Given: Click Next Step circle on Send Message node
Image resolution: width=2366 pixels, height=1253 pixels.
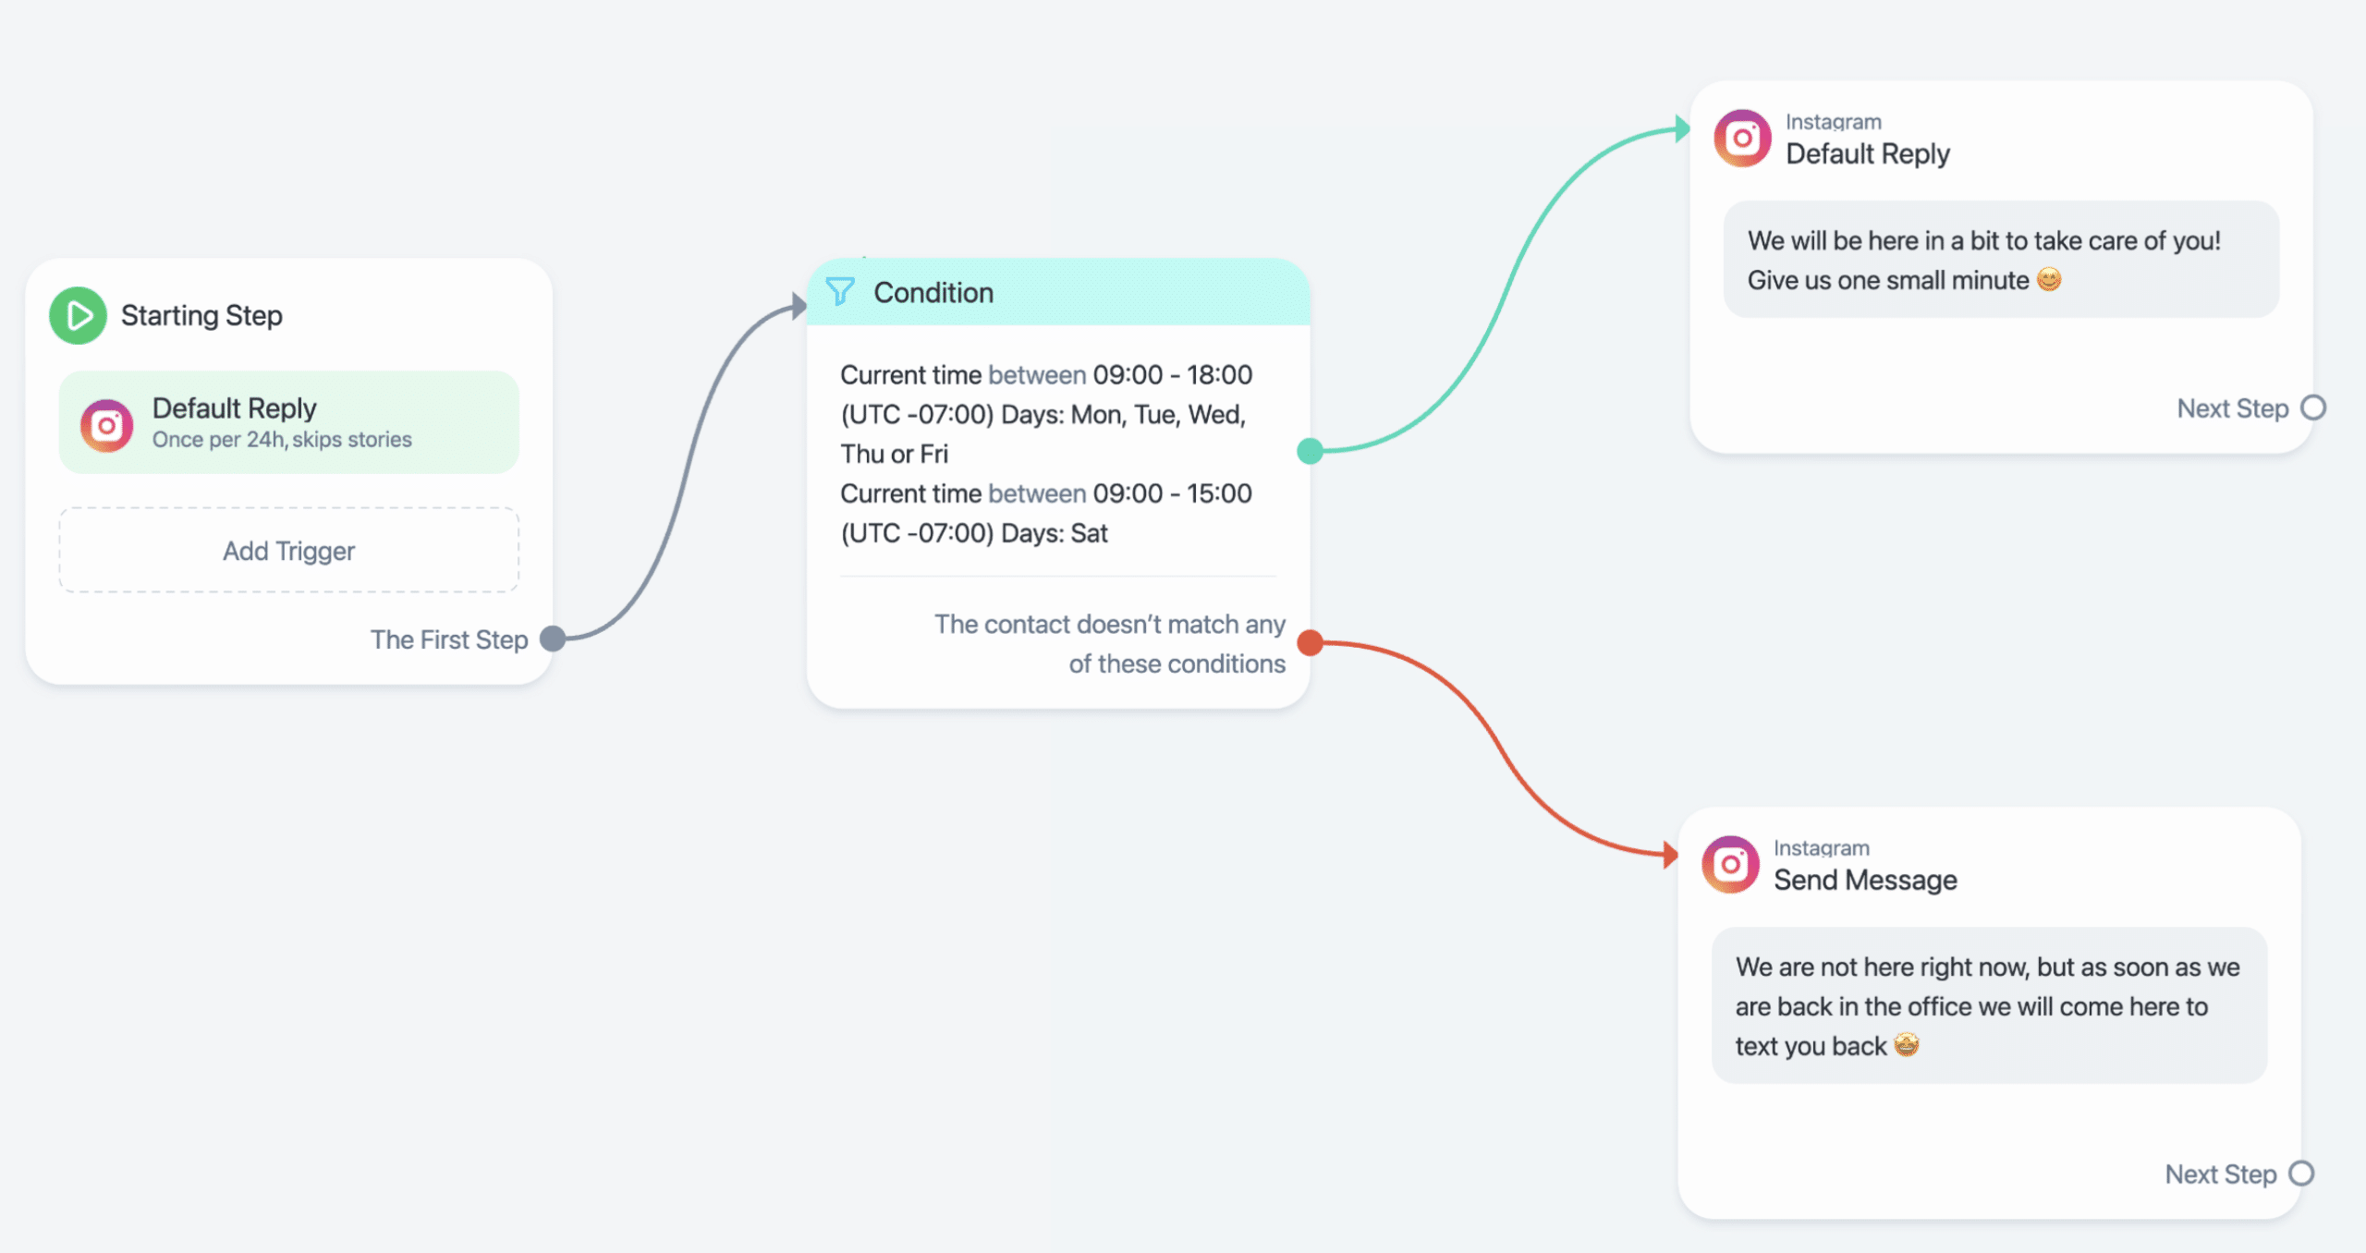Looking at the screenshot, I should [2301, 1174].
